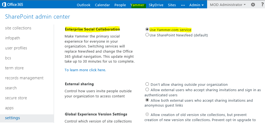Select allow external users and anonymous guest links

pyautogui.click(x=147, y=100)
